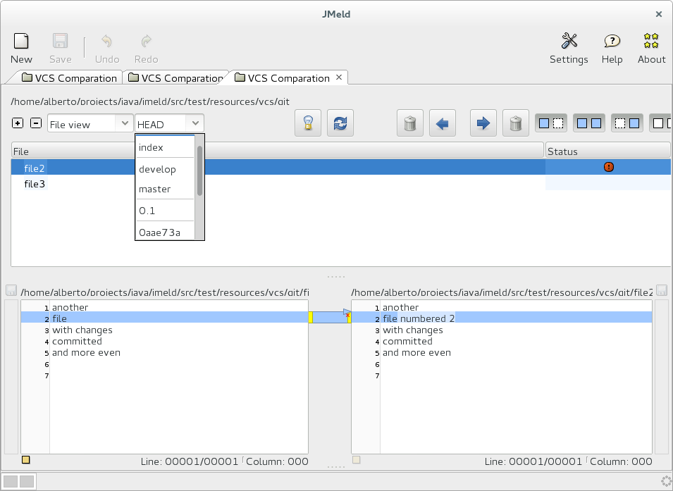The image size is (673, 491).
Task: Click the File column header
Action: click(x=278, y=151)
